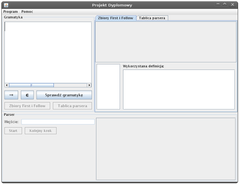
Task: Click the horizontal scrollbar thumb under the grammar editor
Action: click(31, 85)
